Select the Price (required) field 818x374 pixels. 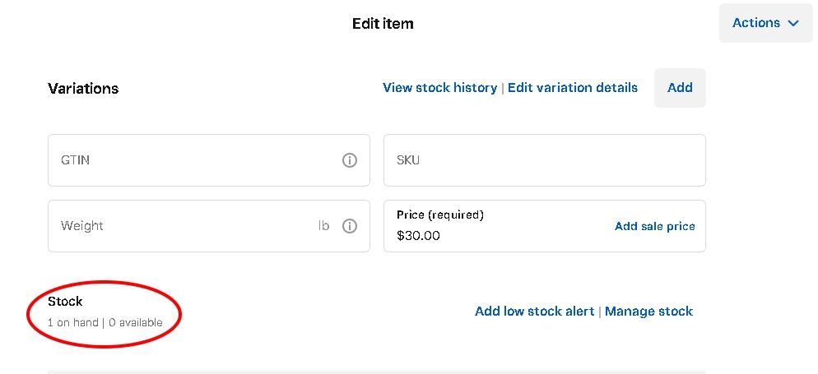pyautogui.click(x=494, y=227)
